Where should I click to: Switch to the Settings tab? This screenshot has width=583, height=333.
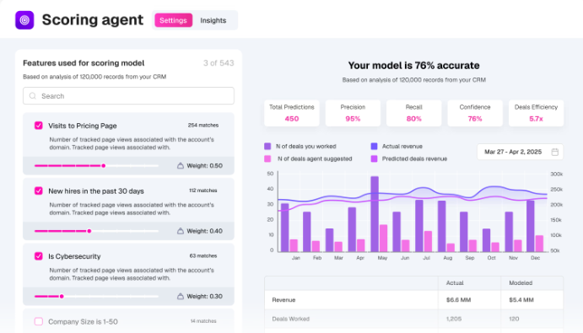tap(173, 20)
